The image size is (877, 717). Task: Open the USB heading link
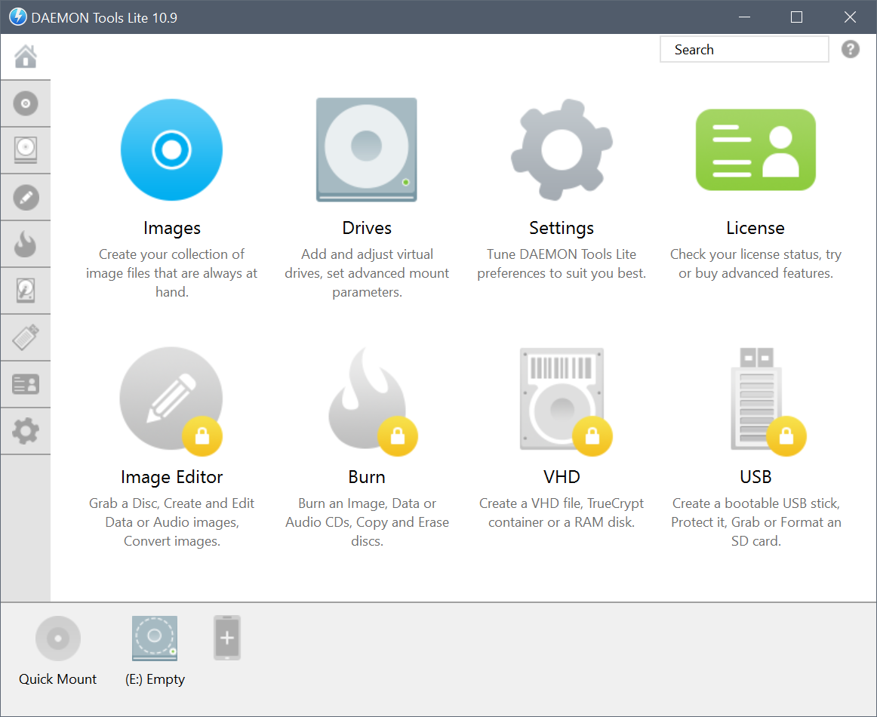(755, 477)
